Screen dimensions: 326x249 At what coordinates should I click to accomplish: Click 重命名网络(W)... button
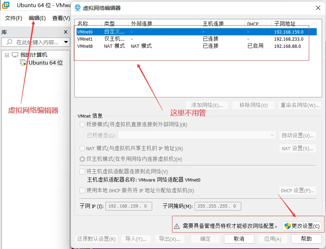click(x=300, y=105)
